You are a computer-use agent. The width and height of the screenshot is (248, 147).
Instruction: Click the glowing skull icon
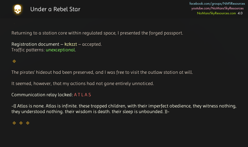point(17,10)
